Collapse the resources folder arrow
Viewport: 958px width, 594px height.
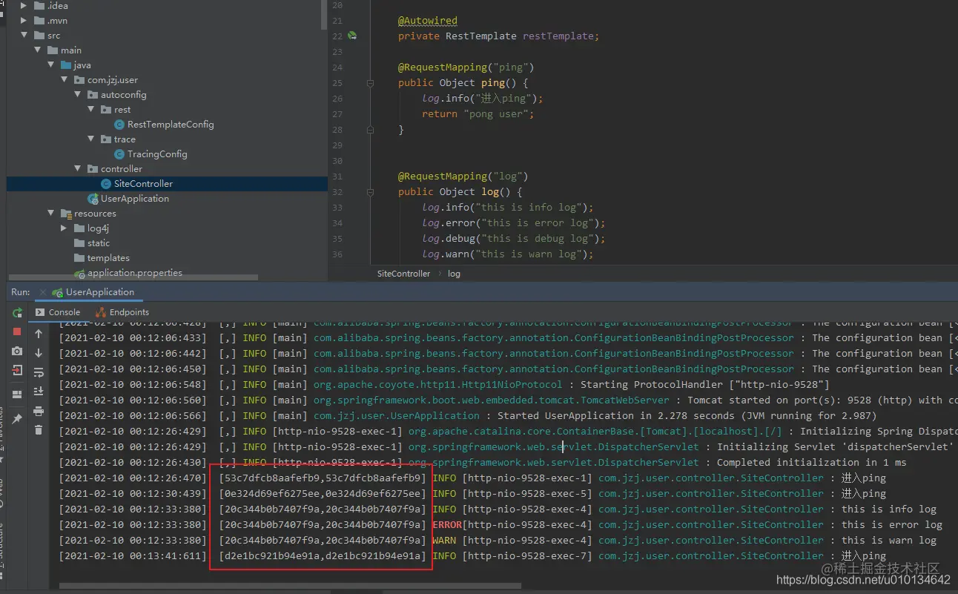(x=51, y=213)
